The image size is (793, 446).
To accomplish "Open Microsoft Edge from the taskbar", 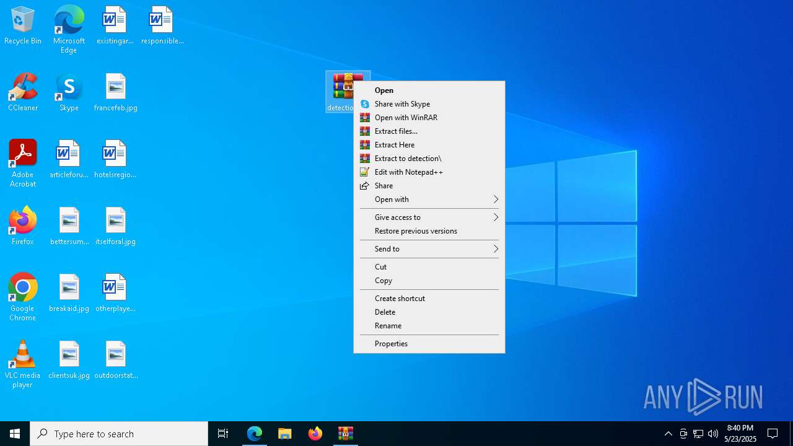I will [x=255, y=434].
